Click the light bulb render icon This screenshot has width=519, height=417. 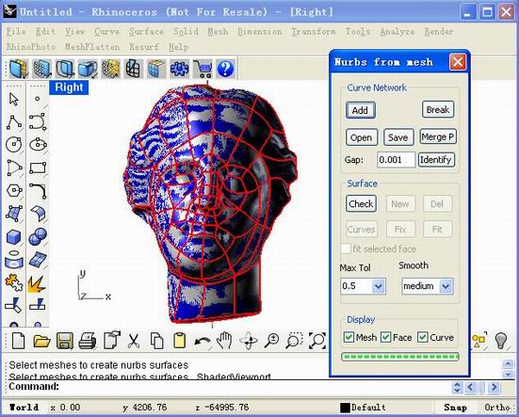[501, 341]
